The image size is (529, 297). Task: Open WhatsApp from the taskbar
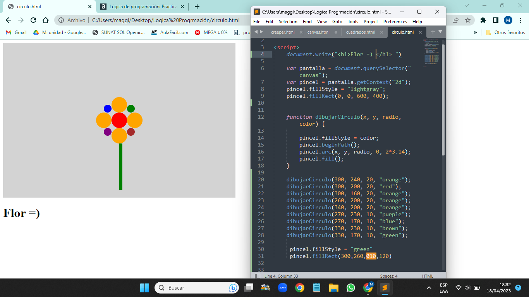coord(350,288)
